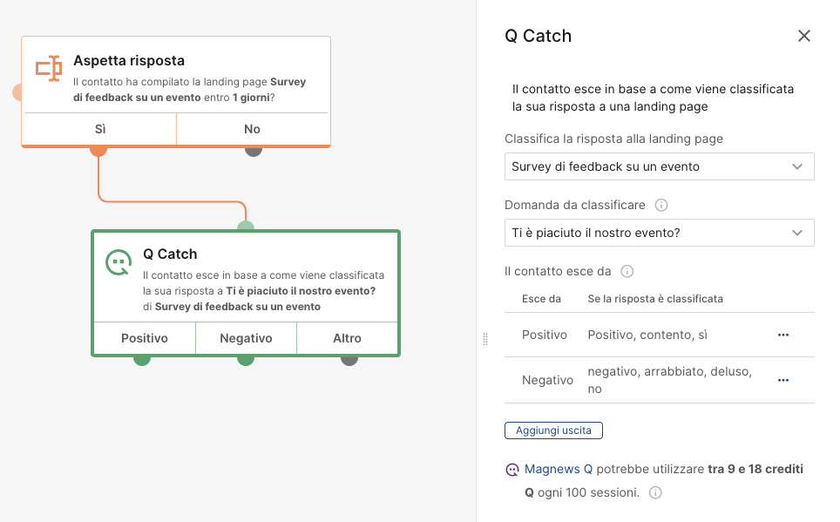Click the panel resize drag handle
Screen dimensions: 840x522
[x=485, y=339]
